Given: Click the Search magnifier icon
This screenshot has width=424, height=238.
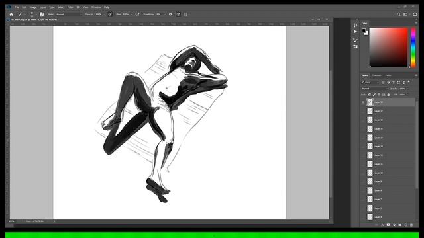Looking at the screenshot, I should 399,14.
